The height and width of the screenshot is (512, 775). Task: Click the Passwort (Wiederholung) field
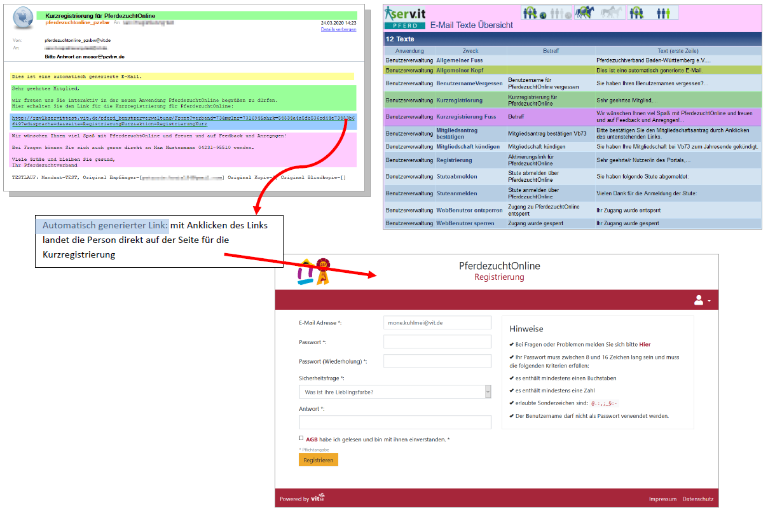[x=437, y=361]
